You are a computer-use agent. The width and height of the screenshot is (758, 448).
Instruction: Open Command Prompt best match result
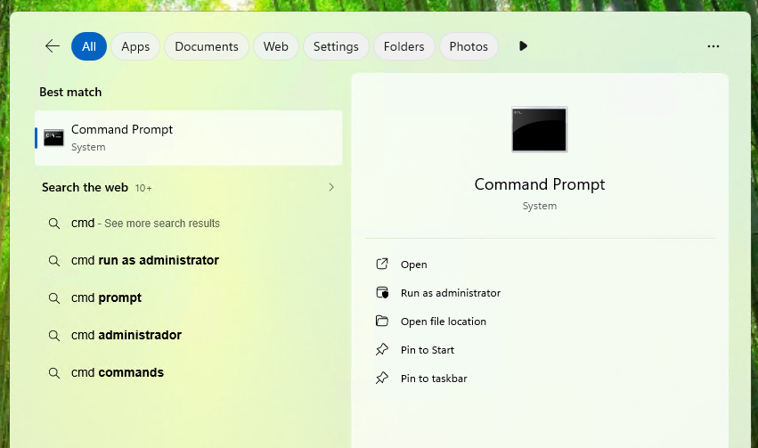(x=189, y=138)
